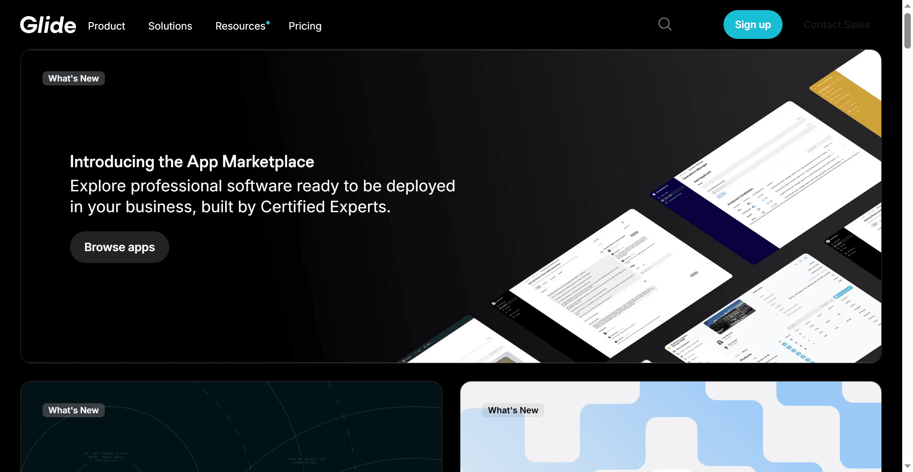This screenshot has height=472, width=913.
Task: Click the hero What's New badge
Action: tap(74, 79)
